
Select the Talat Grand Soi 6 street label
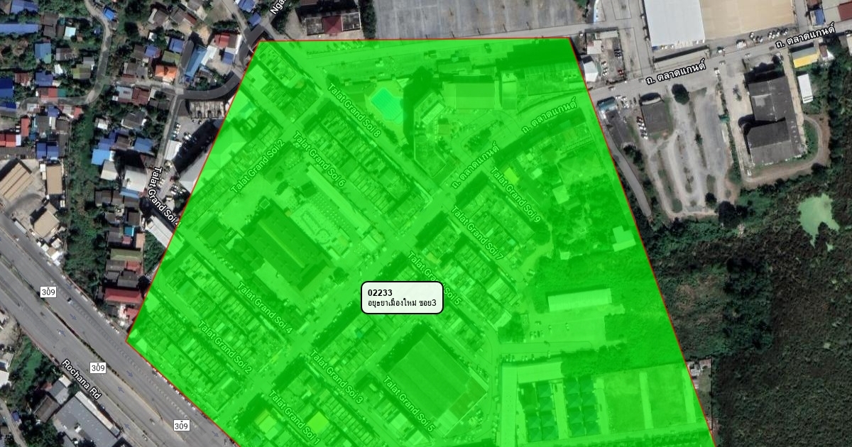(x=318, y=160)
